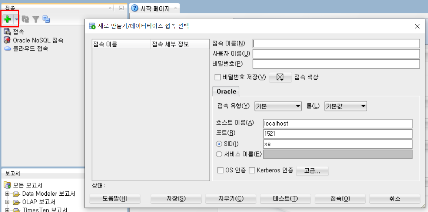Select the 모든 보고서 tree item
Image resolution: width=428 pixels, height=212 pixels.
(28, 186)
